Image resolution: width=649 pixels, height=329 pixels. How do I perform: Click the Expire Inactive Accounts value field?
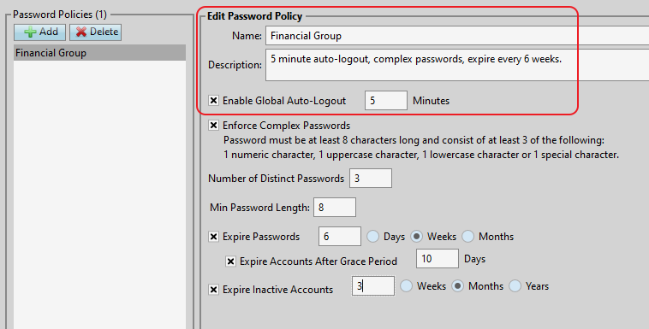click(x=373, y=286)
